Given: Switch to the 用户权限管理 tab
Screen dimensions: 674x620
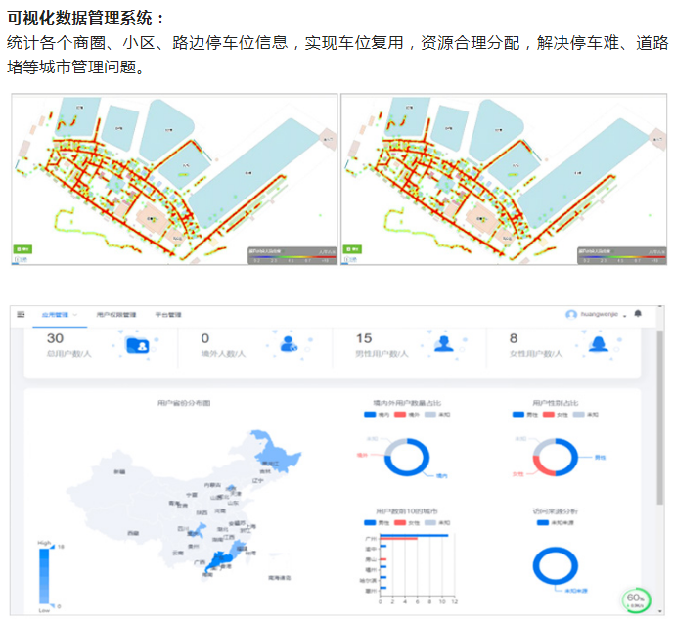Looking at the screenshot, I should tap(116, 315).
